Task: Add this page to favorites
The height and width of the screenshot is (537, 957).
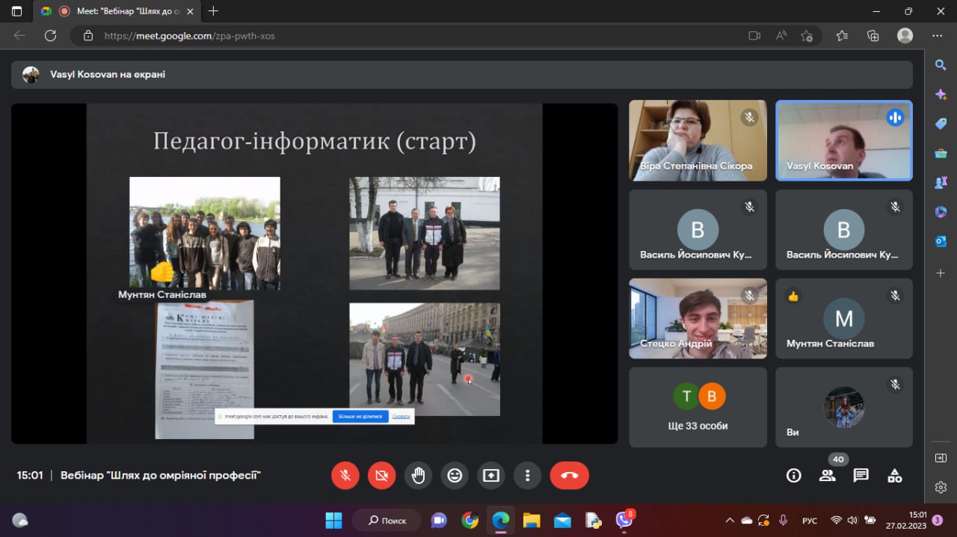Action: pos(807,35)
